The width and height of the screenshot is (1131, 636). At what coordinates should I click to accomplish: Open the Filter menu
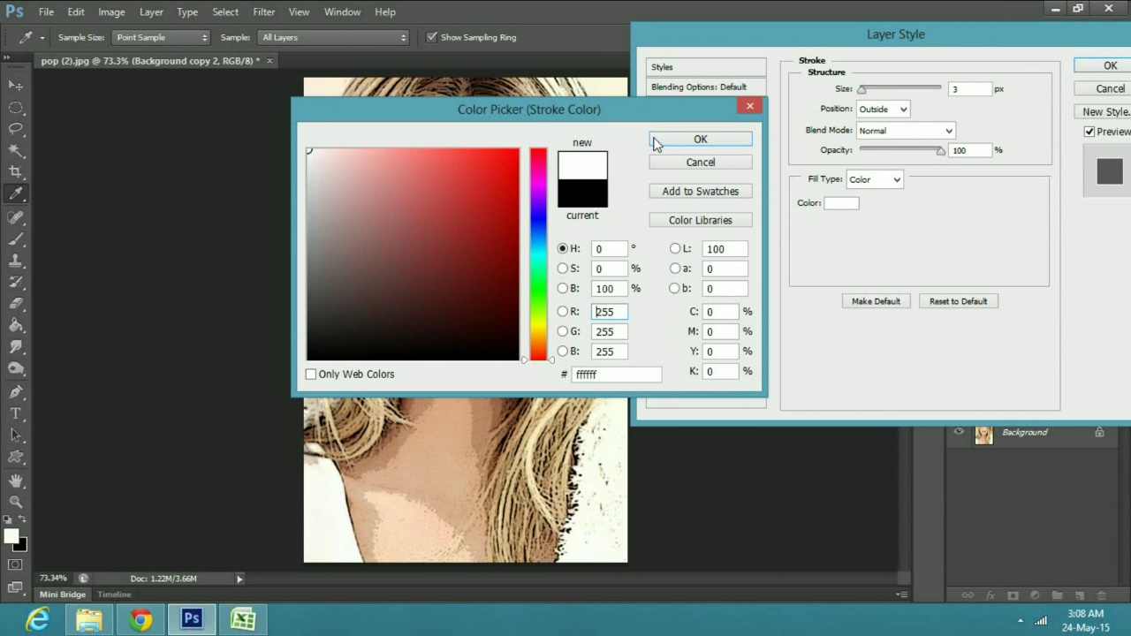point(263,11)
